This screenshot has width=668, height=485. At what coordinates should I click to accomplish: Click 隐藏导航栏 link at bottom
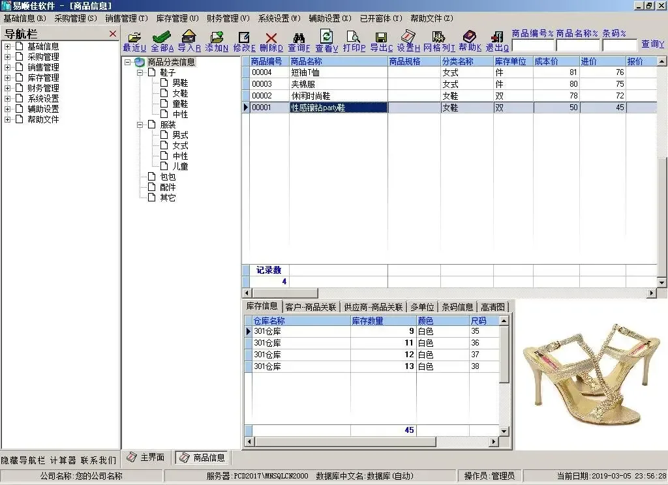pos(23,460)
